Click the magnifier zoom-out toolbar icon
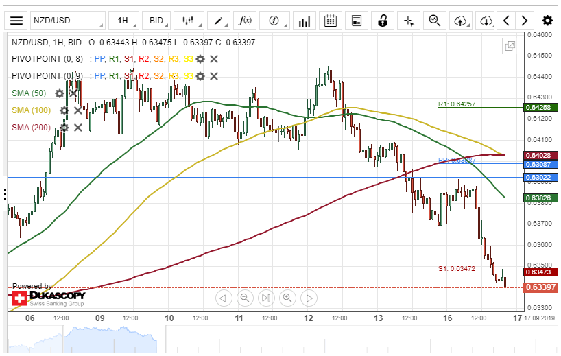The height and width of the screenshot is (356, 561). [x=434, y=21]
